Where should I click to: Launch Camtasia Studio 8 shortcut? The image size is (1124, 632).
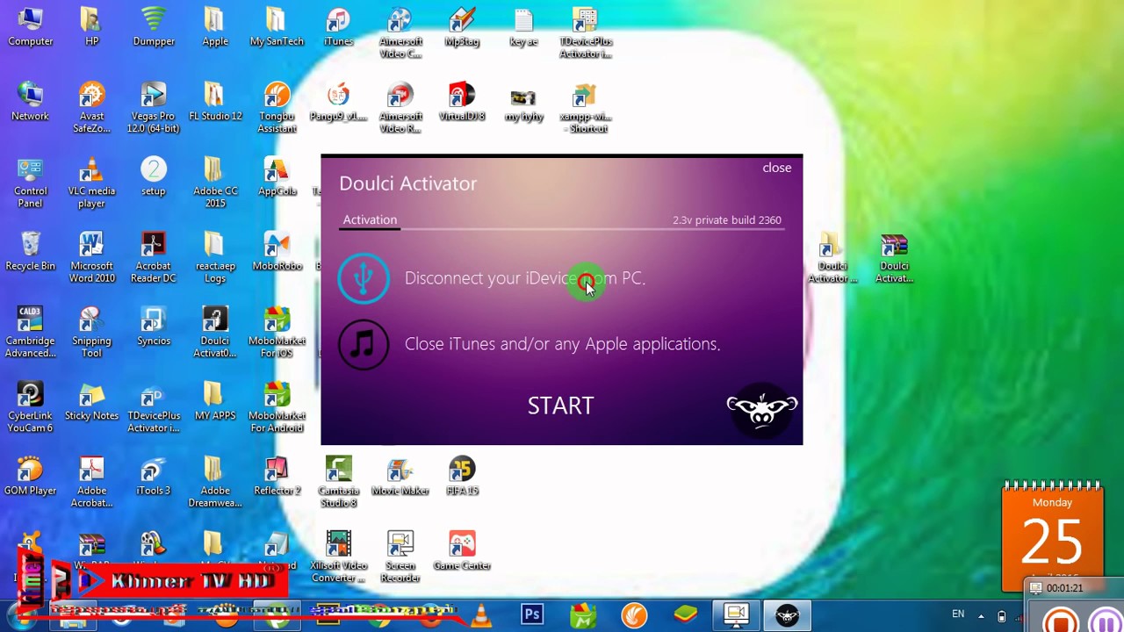(338, 481)
